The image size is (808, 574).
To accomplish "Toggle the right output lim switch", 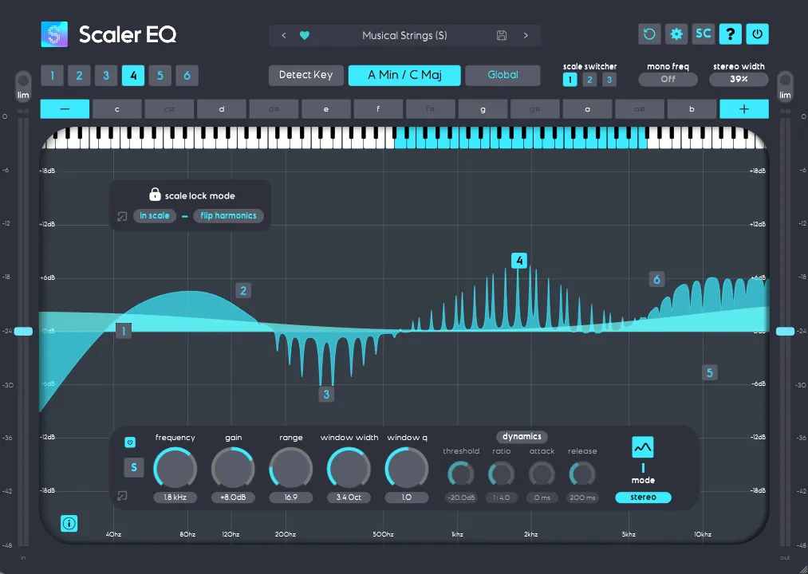I will click(x=785, y=86).
